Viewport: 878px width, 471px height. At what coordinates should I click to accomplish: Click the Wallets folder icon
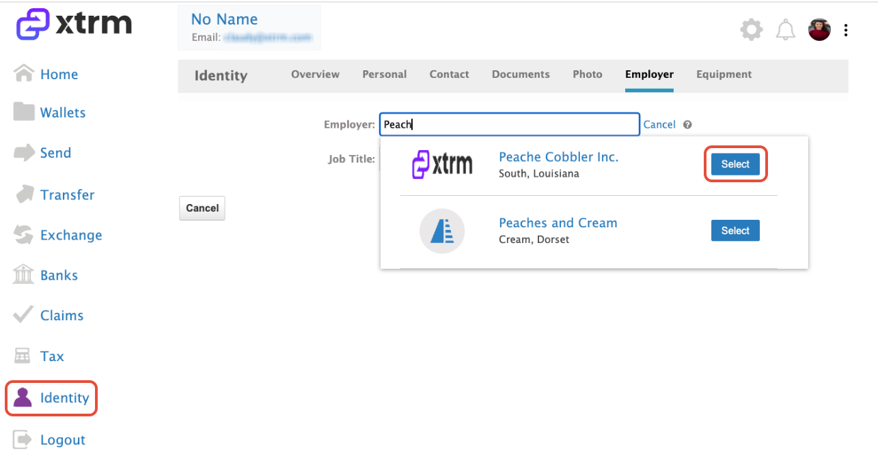click(x=24, y=112)
